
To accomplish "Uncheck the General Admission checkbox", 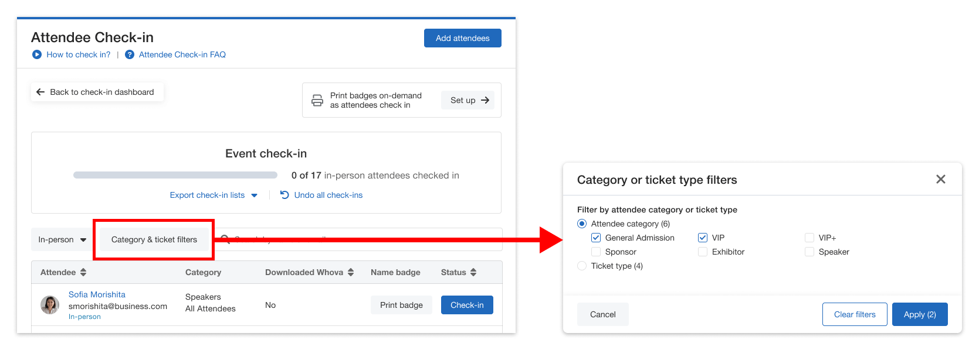I will tap(596, 238).
